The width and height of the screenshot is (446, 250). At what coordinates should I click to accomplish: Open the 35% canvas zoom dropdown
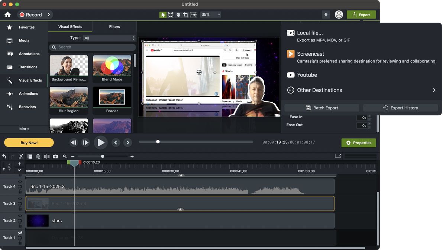210,14
